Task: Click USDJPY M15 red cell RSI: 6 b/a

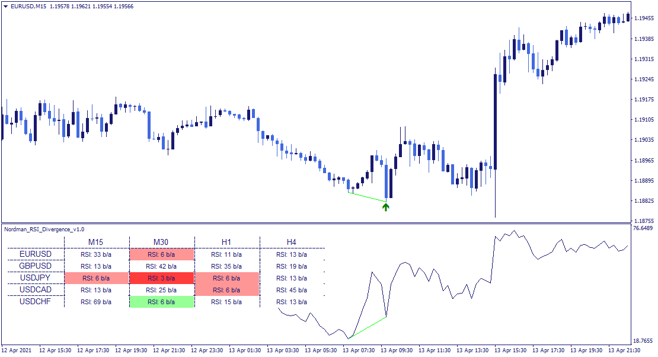Action: (x=96, y=278)
